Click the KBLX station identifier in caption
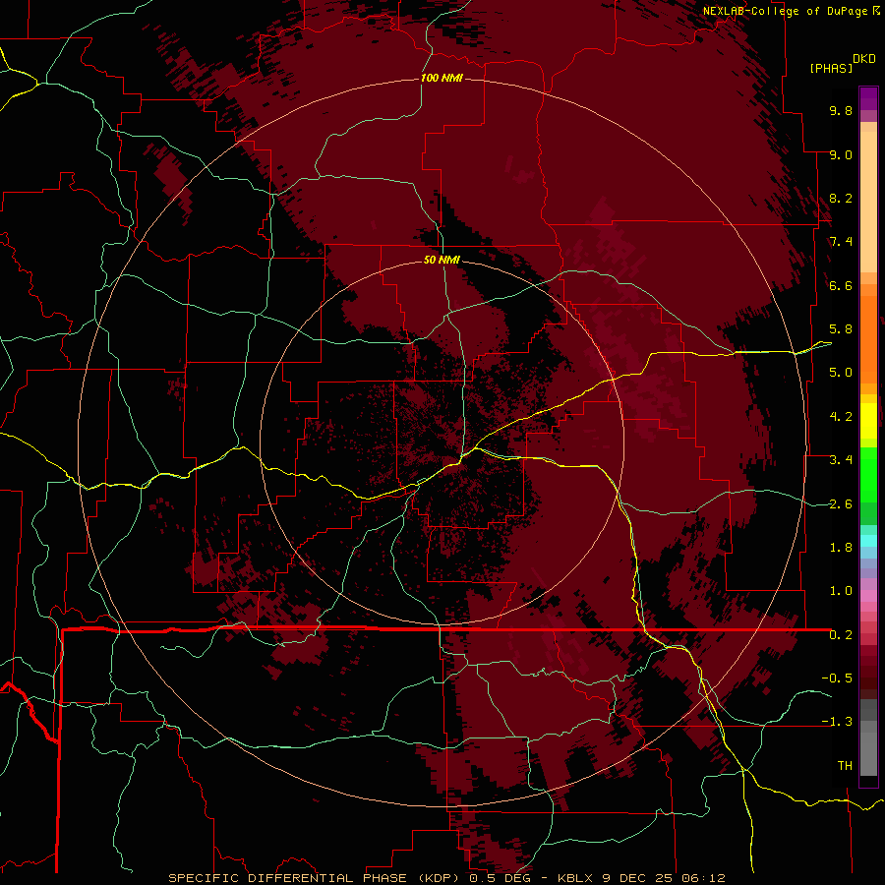 point(574,878)
